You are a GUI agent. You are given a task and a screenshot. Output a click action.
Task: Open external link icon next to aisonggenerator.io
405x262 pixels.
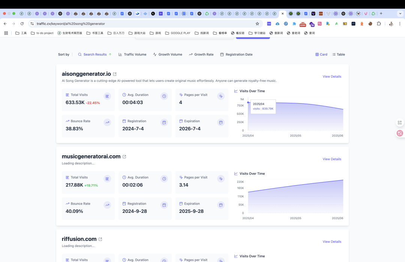coord(115,74)
